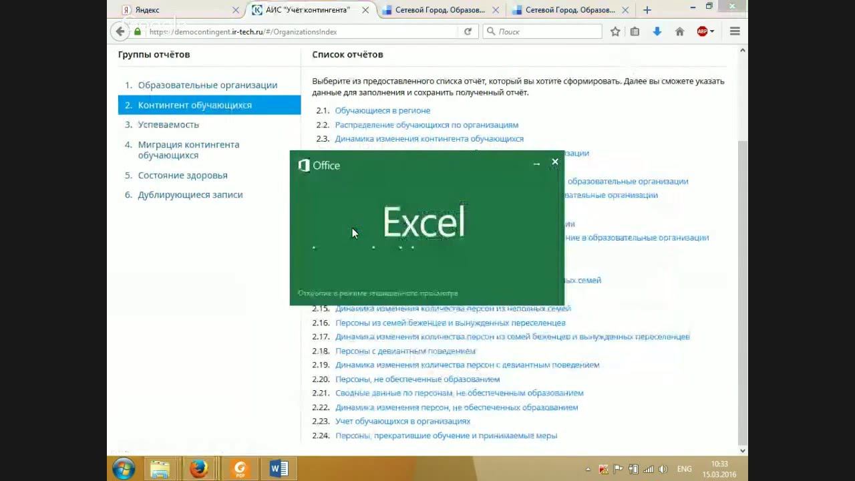This screenshot has width=855, height=481.
Task: Switch to the АИС "Учёт контингента" tab
Action: 310,10
